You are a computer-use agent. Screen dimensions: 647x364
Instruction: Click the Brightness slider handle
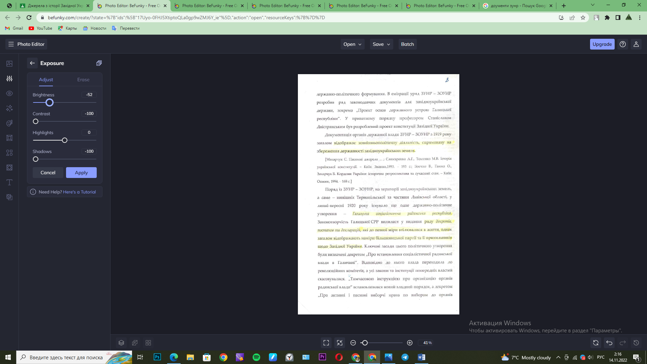(x=50, y=102)
